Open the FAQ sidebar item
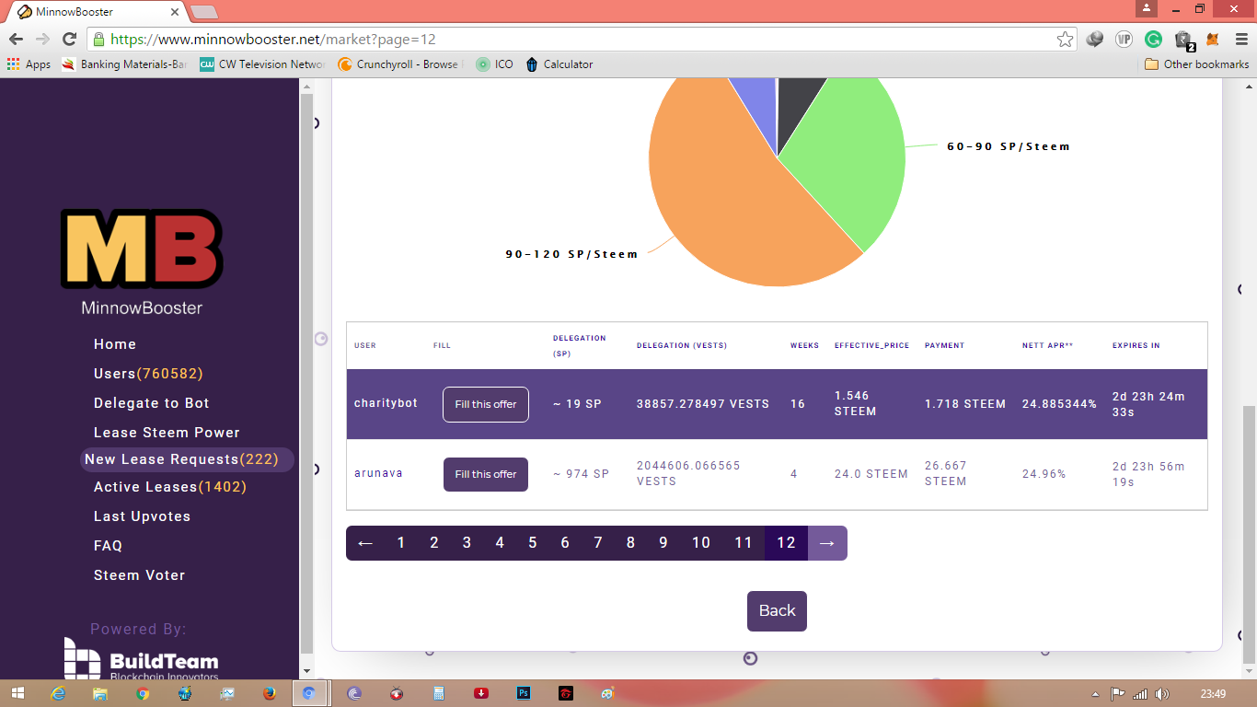The height and width of the screenshot is (707, 1257). [x=108, y=546]
